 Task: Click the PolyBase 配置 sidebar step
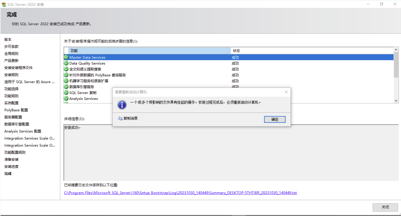16,110
